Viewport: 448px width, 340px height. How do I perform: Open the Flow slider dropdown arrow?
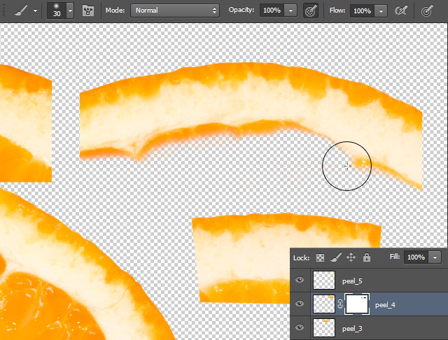point(381,11)
